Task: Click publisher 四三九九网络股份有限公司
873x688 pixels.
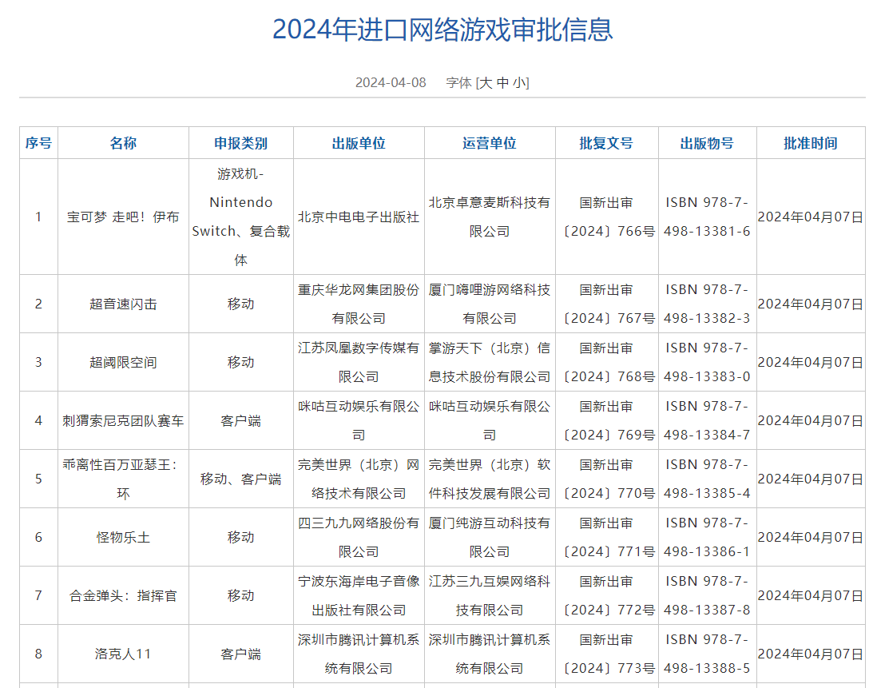Action: [359, 538]
